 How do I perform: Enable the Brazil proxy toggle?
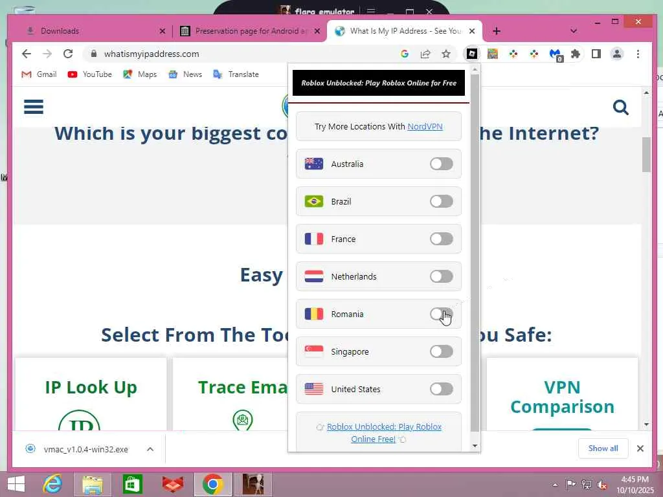pyautogui.click(x=441, y=201)
